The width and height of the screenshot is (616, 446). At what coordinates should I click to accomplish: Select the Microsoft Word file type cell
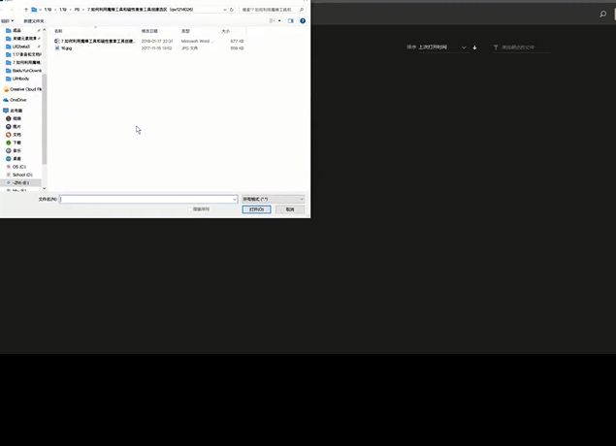point(197,41)
